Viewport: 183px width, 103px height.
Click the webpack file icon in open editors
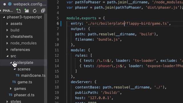point(10,4)
